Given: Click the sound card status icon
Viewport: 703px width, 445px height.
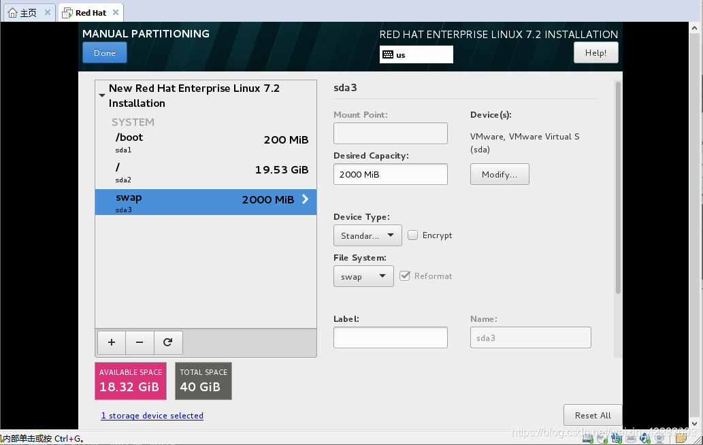Looking at the screenshot, I should click(x=645, y=438).
